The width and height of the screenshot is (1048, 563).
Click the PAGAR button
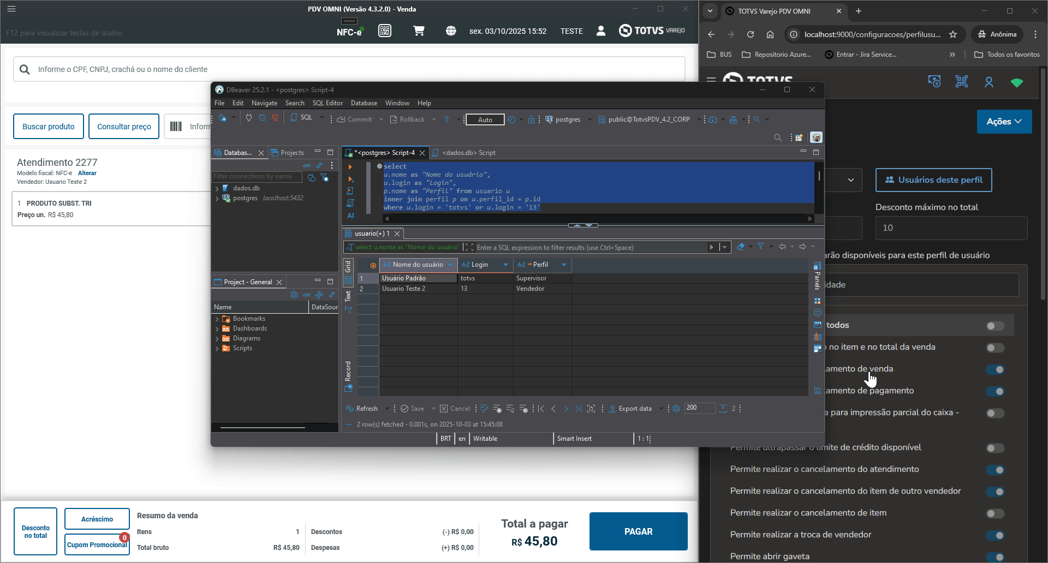coord(639,531)
